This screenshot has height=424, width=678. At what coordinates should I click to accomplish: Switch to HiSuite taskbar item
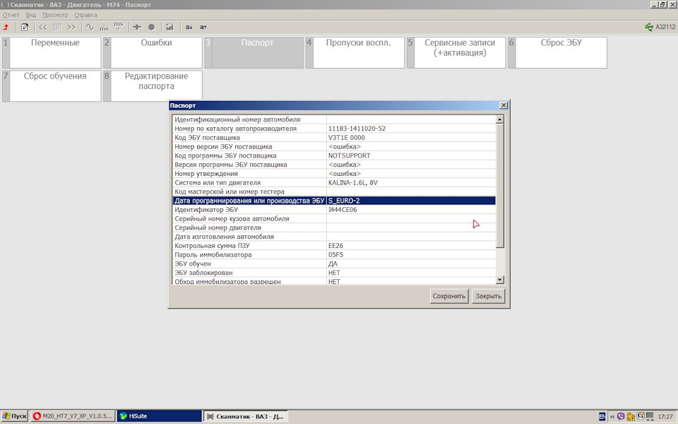(x=159, y=416)
